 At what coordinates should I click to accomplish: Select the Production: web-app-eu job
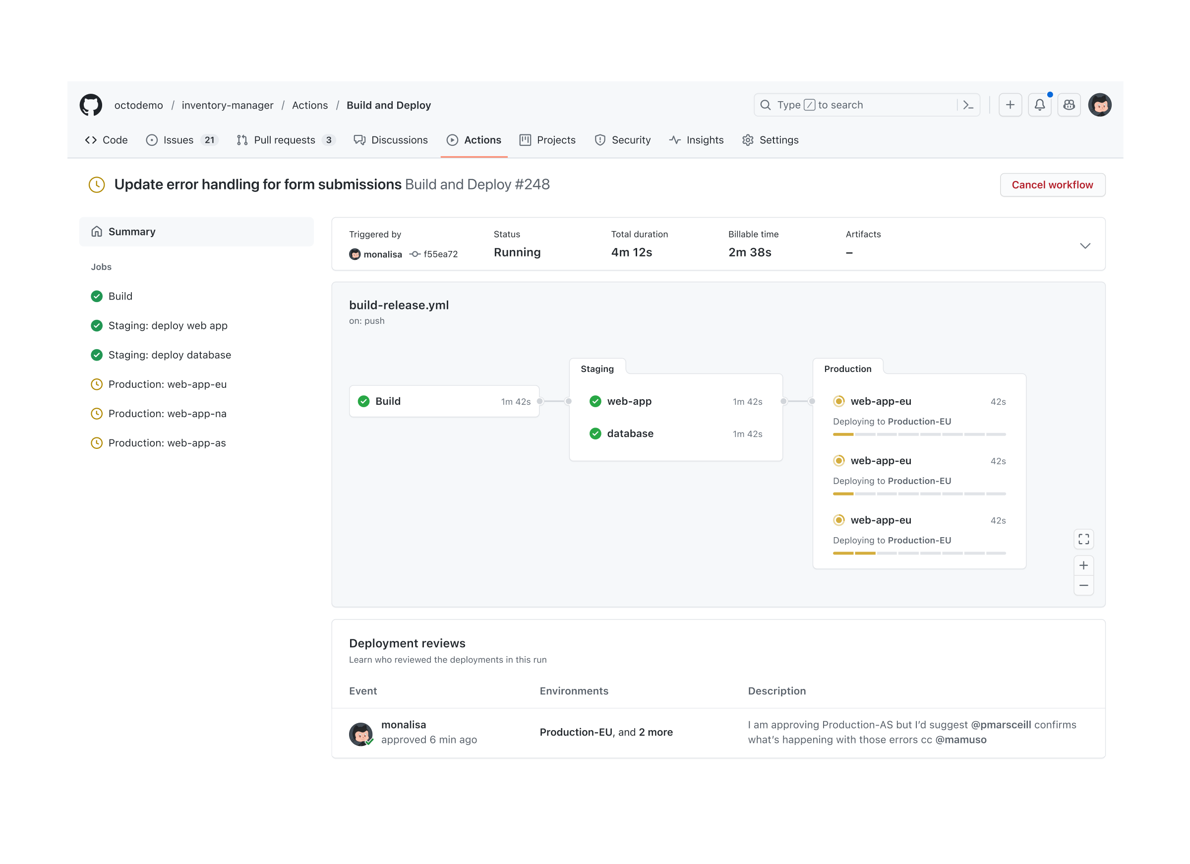(167, 384)
